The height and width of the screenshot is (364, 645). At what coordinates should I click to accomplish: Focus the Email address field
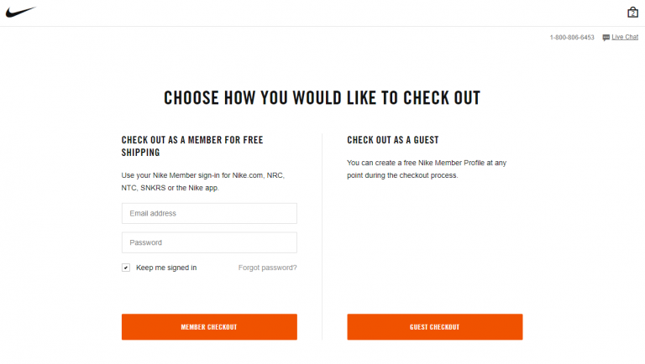click(x=209, y=213)
